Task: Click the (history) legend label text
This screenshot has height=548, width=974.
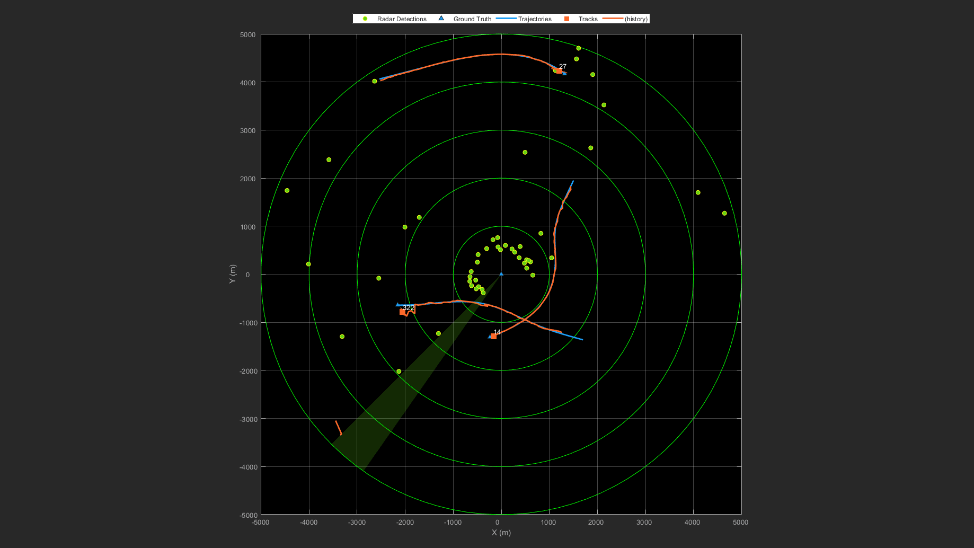Action: tap(636, 19)
